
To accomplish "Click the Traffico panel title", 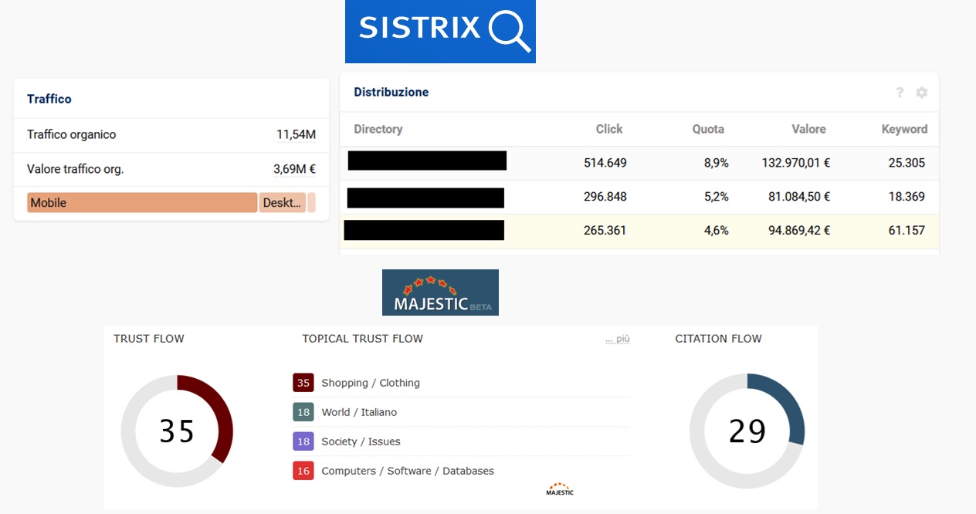I will (49, 99).
